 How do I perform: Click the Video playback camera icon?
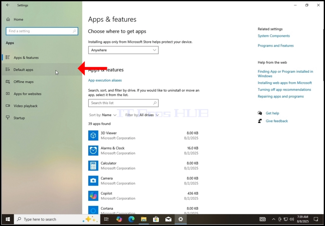click(x=8, y=106)
